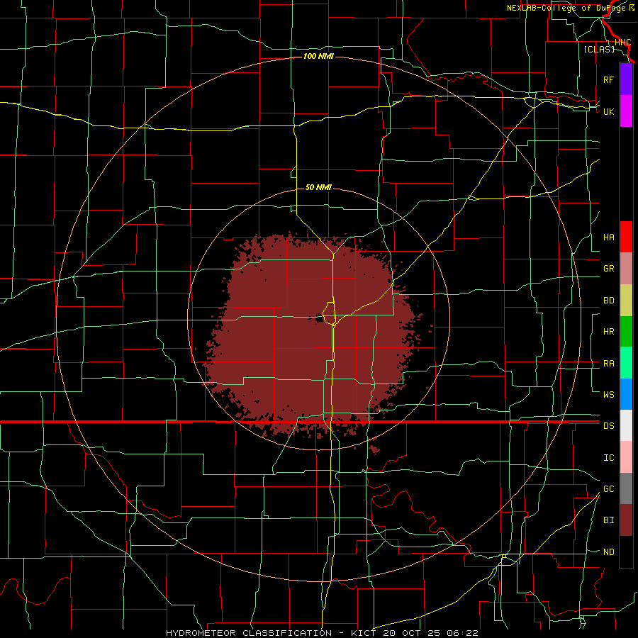Click the 06:22 timestamp
The width and height of the screenshot is (638, 638).
click(x=462, y=633)
